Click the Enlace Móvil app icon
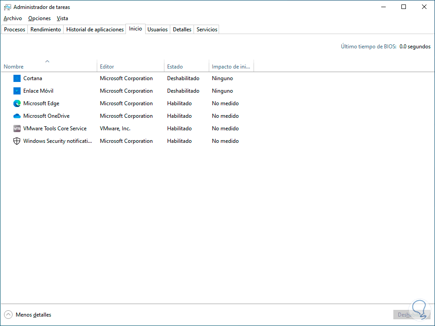The width and height of the screenshot is (435, 326). [17, 91]
